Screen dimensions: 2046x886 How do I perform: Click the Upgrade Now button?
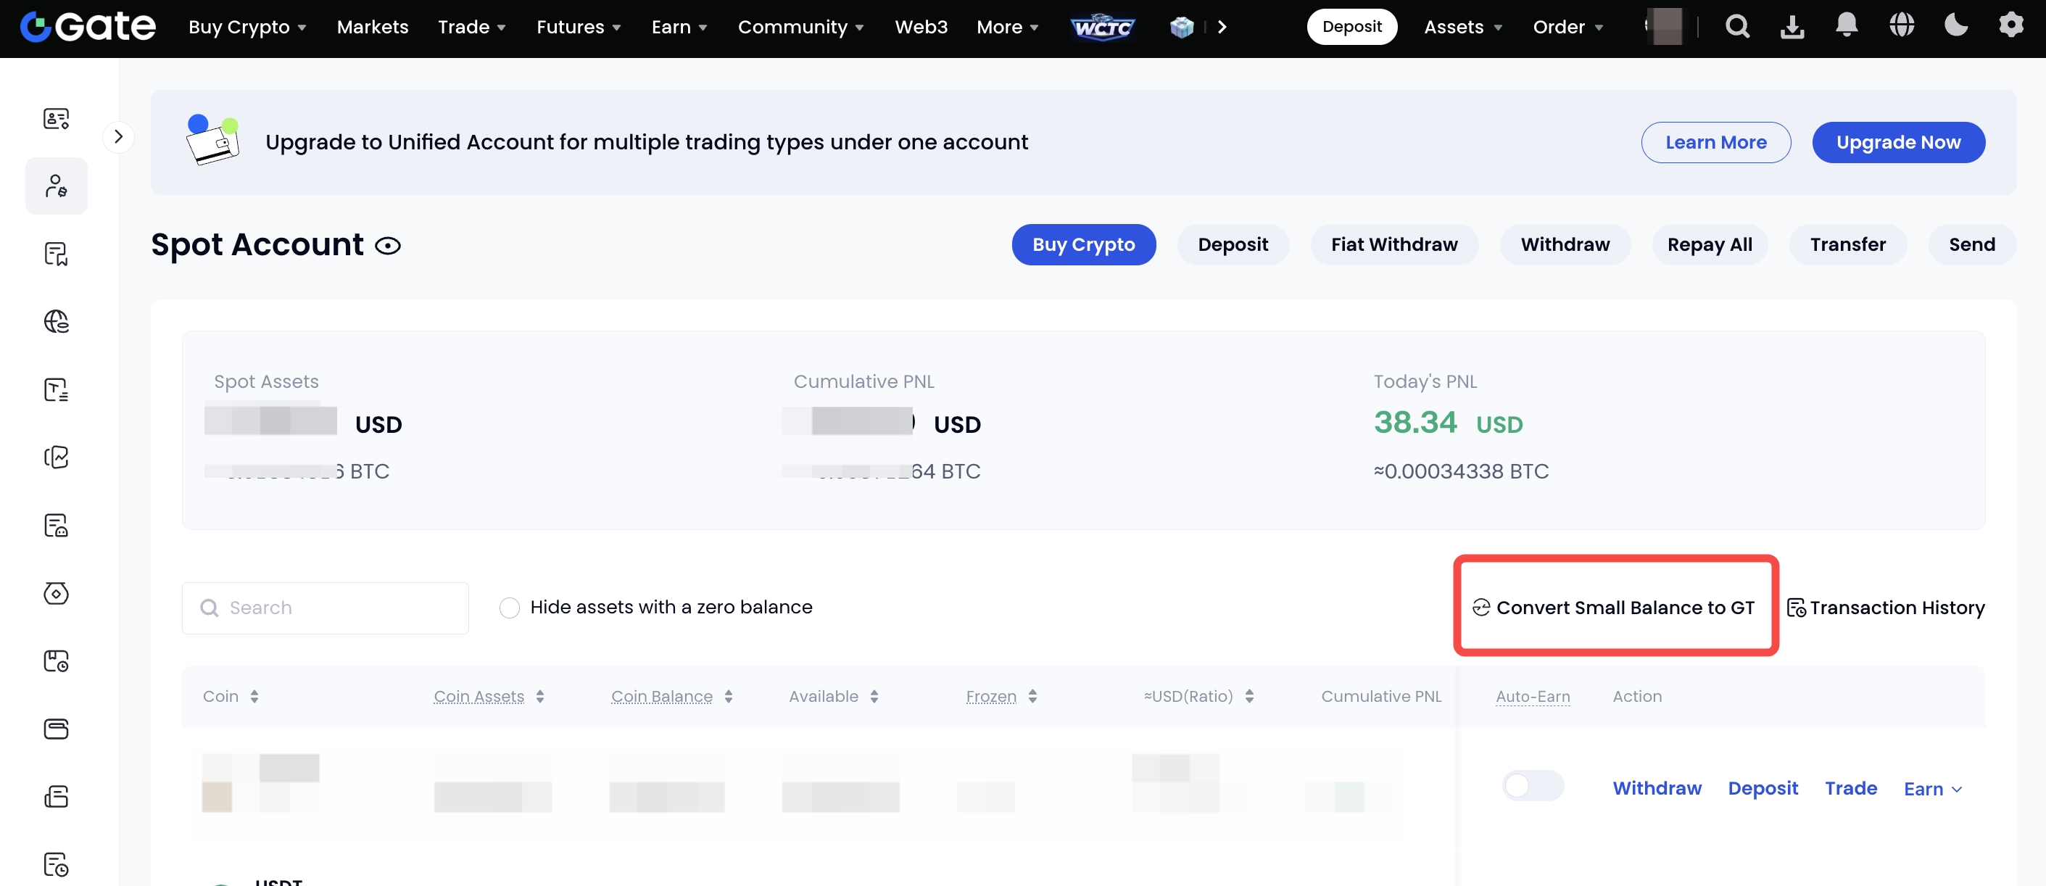1897,142
